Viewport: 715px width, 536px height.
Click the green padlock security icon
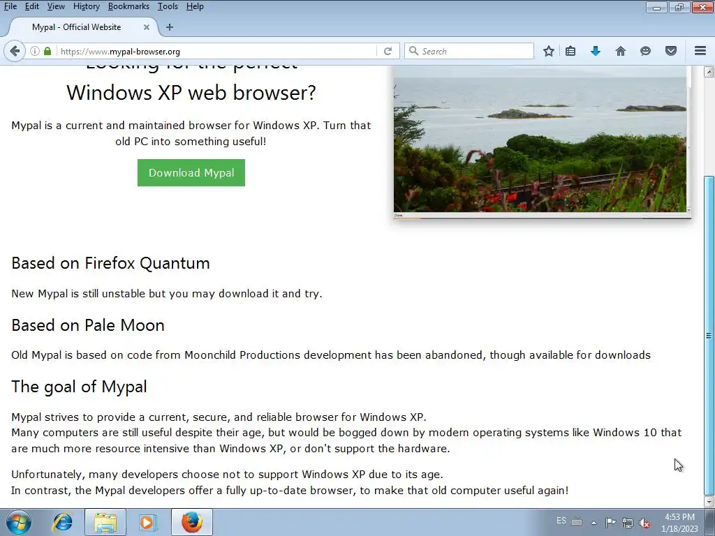pyautogui.click(x=47, y=51)
